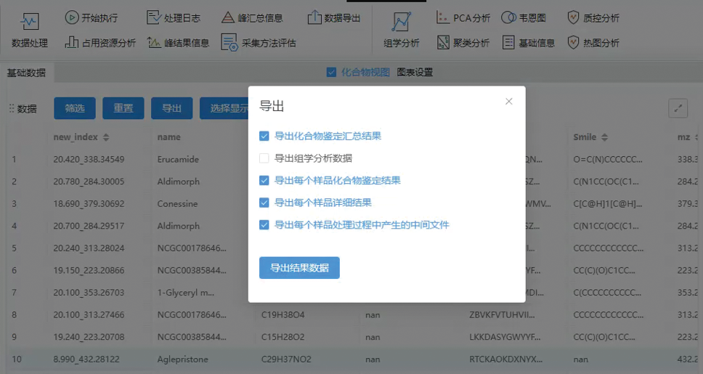Switch to 基础数据 tab
Screen dimensions: 703x374
(26, 73)
